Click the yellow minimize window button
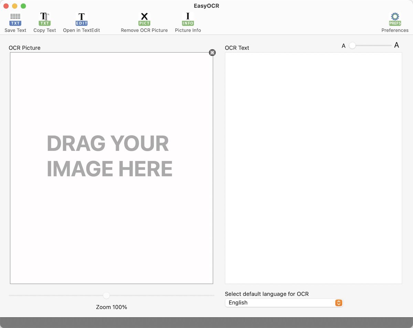The height and width of the screenshot is (328, 413). 15,6
